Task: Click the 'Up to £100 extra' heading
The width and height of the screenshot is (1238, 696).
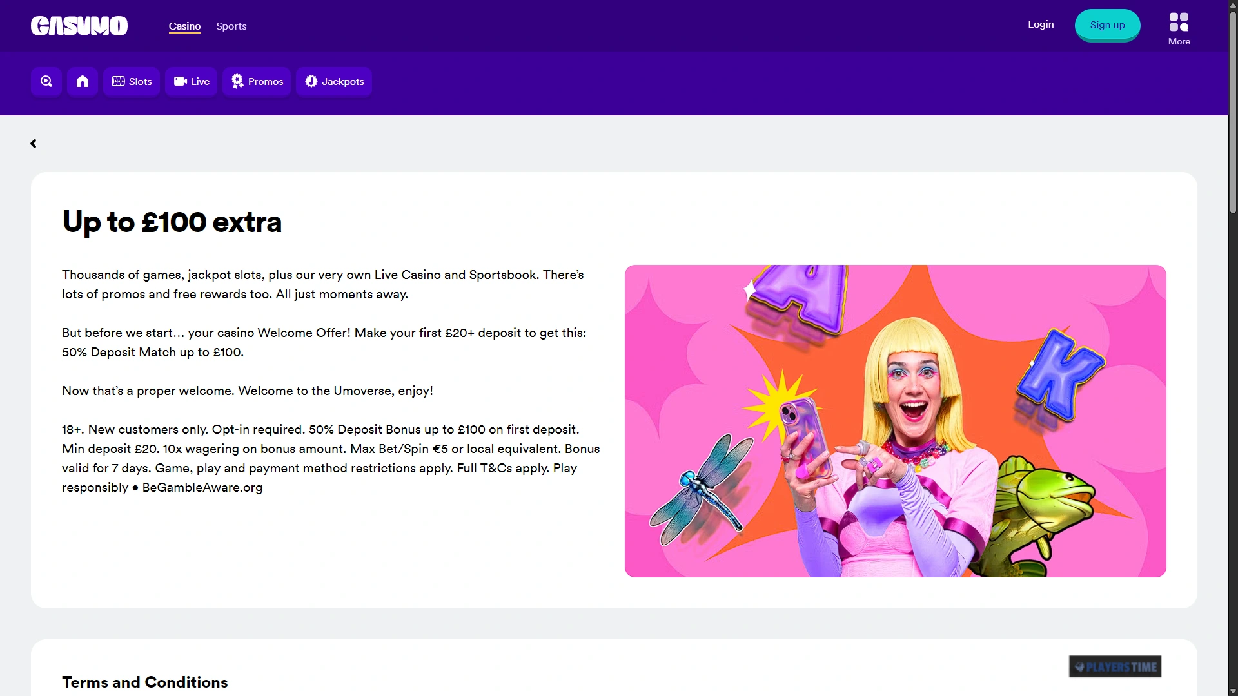Action: pos(172,222)
